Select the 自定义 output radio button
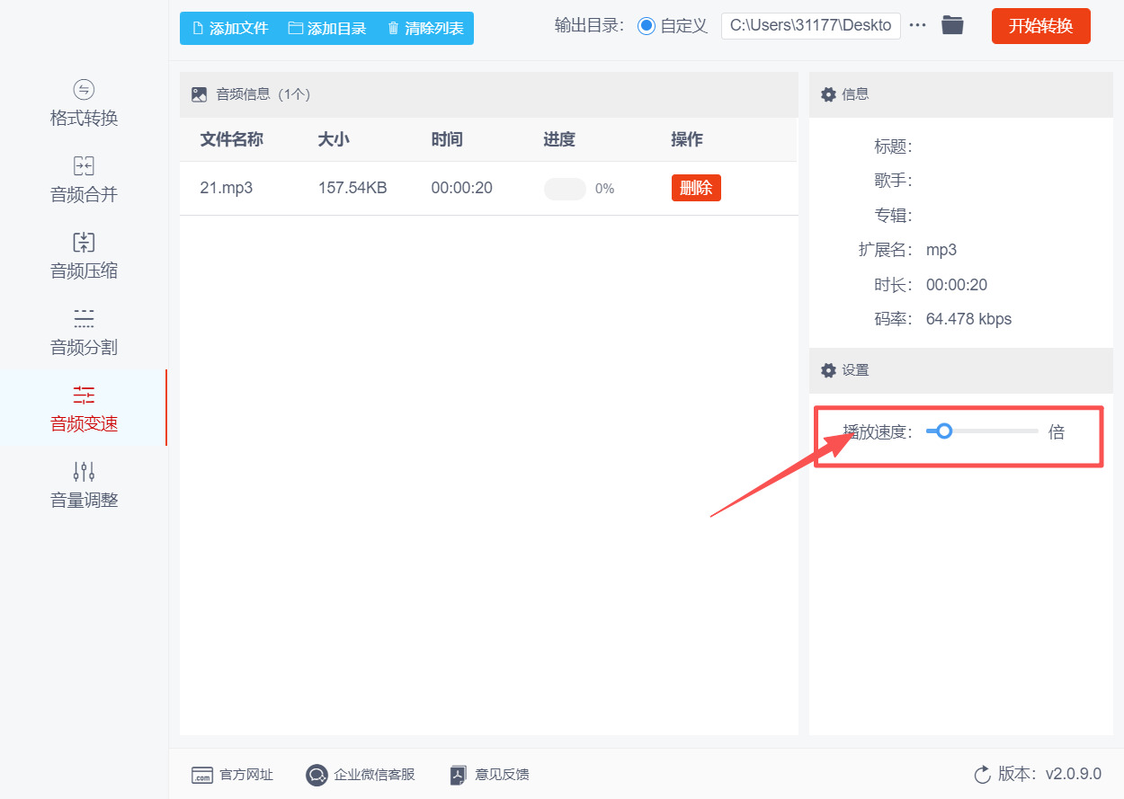 (646, 26)
